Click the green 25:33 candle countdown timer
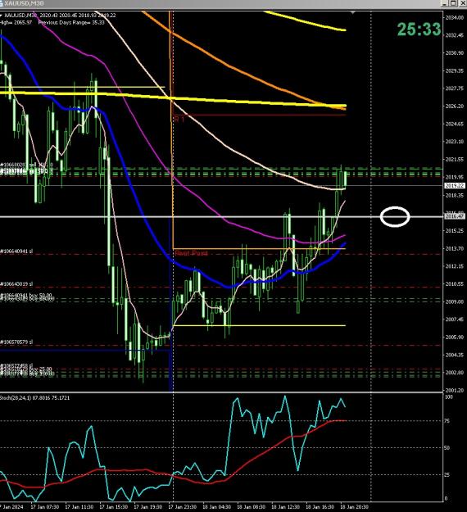The image size is (467, 512). click(x=419, y=29)
